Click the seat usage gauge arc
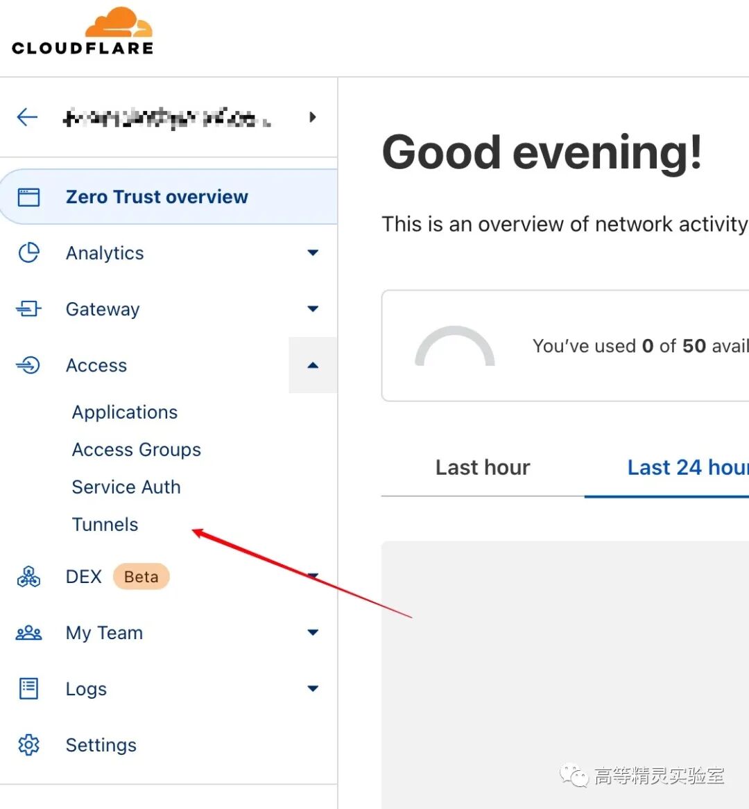Image resolution: width=749 pixels, height=809 pixels. point(455,346)
